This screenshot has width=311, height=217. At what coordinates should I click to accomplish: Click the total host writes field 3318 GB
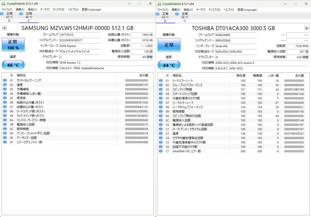pos(142,40)
